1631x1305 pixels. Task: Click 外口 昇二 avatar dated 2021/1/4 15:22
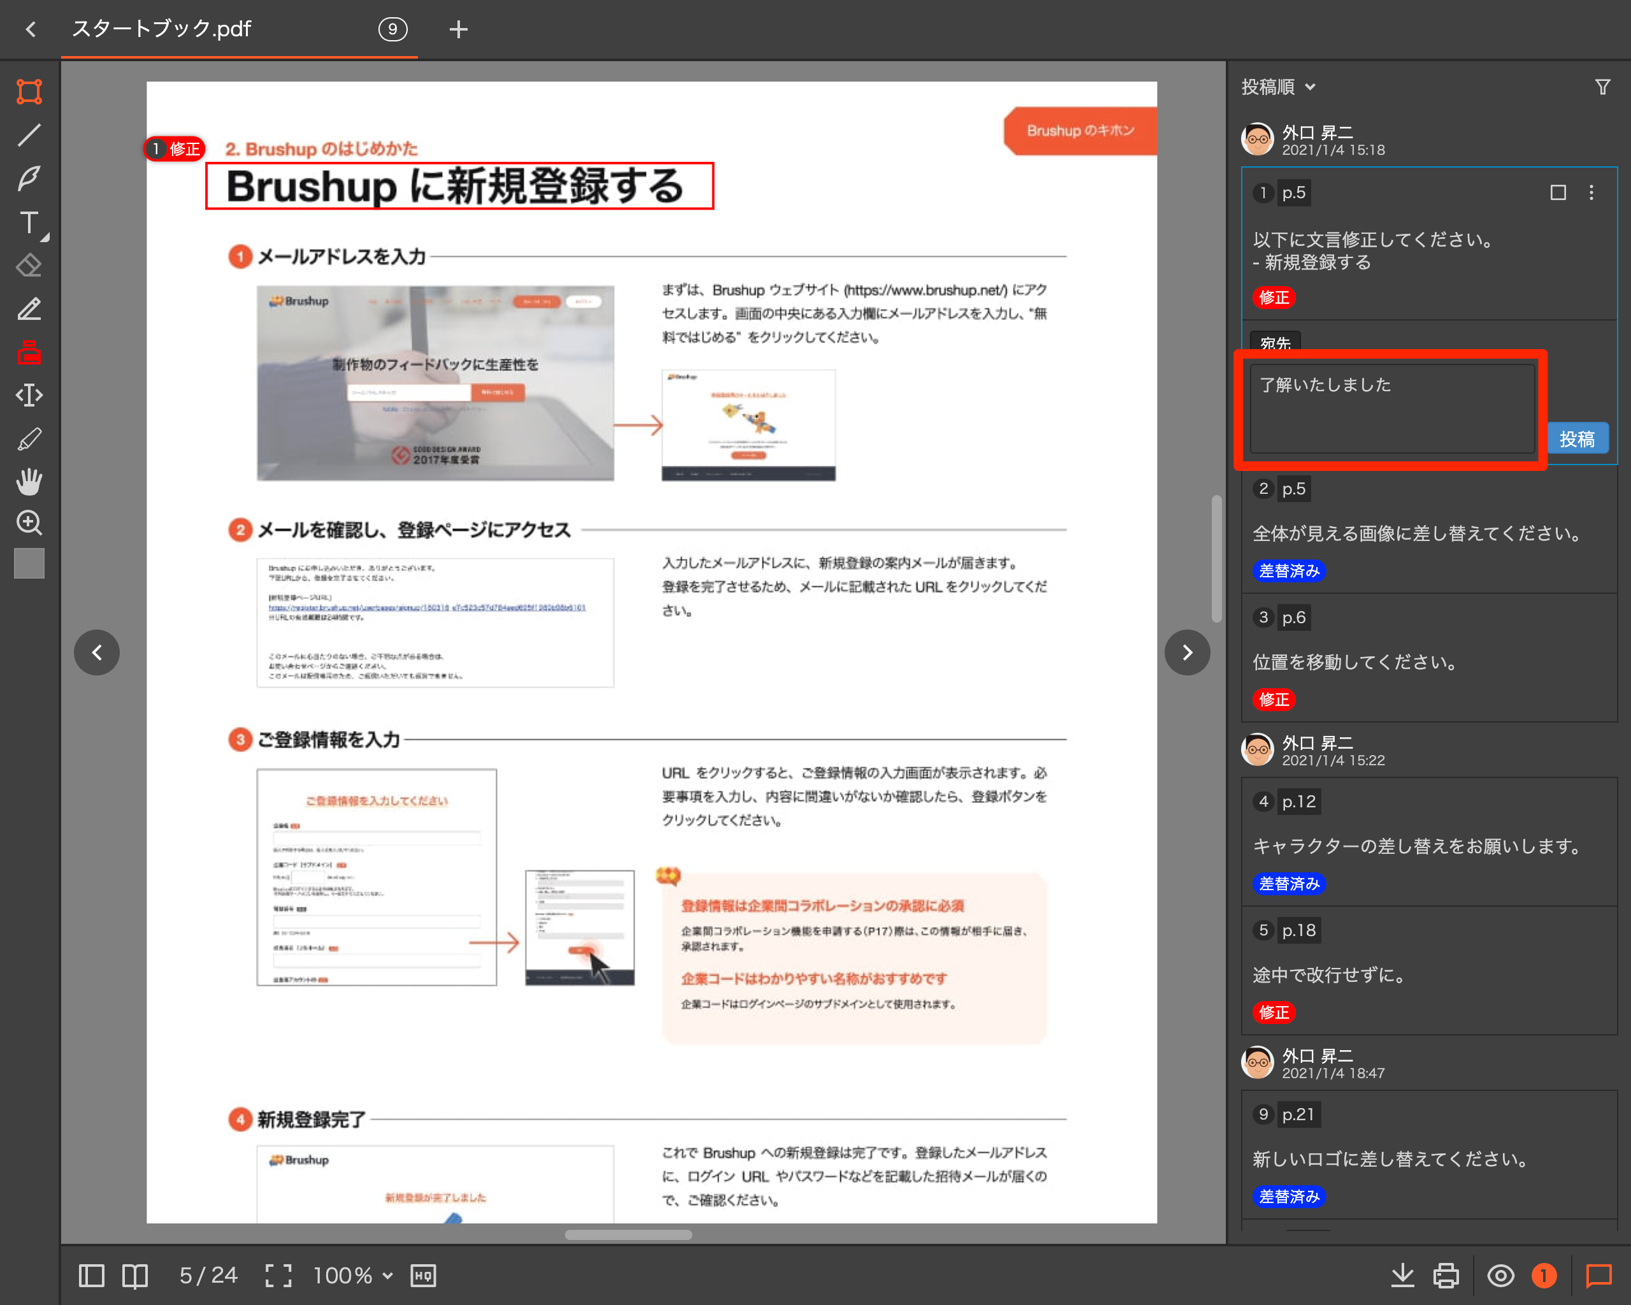[1258, 750]
